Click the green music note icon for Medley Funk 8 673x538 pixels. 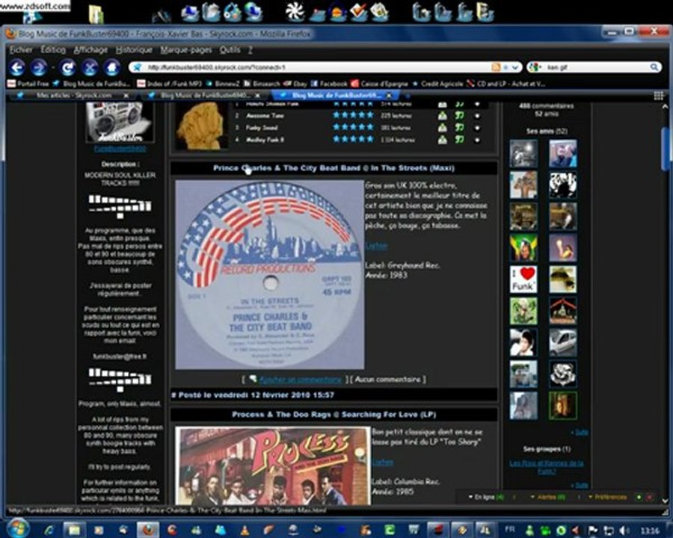point(460,140)
